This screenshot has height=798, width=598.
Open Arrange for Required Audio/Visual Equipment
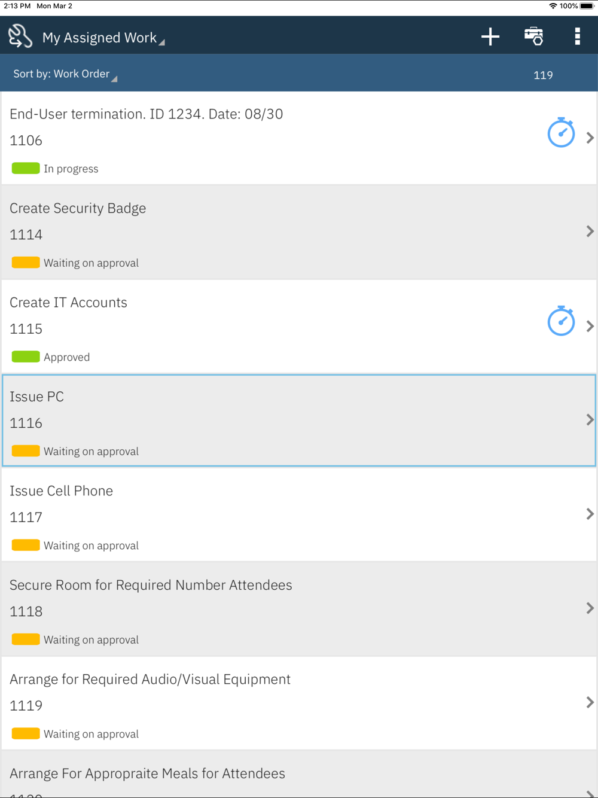pos(299,703)
